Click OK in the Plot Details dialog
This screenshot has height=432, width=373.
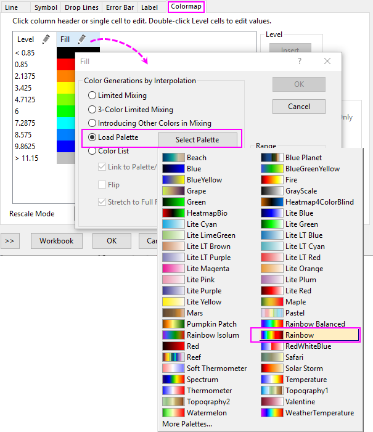click(112, 241)
